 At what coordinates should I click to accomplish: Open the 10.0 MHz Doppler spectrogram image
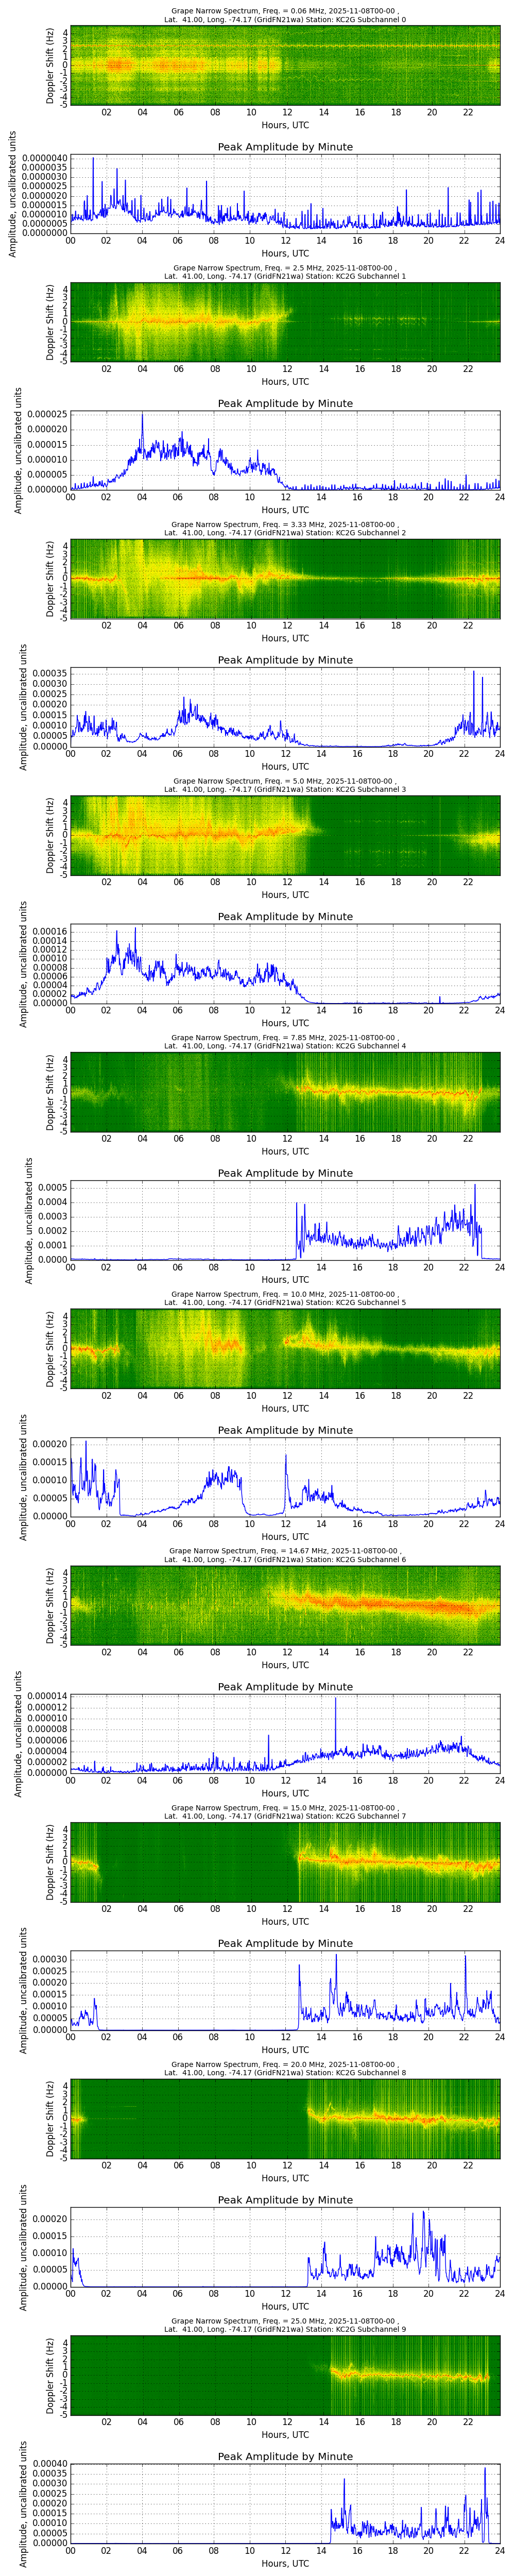point(285,1348)
